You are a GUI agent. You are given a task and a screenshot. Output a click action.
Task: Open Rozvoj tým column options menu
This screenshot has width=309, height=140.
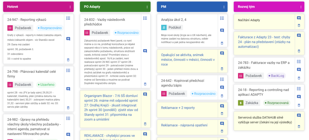tap(301, 7)
